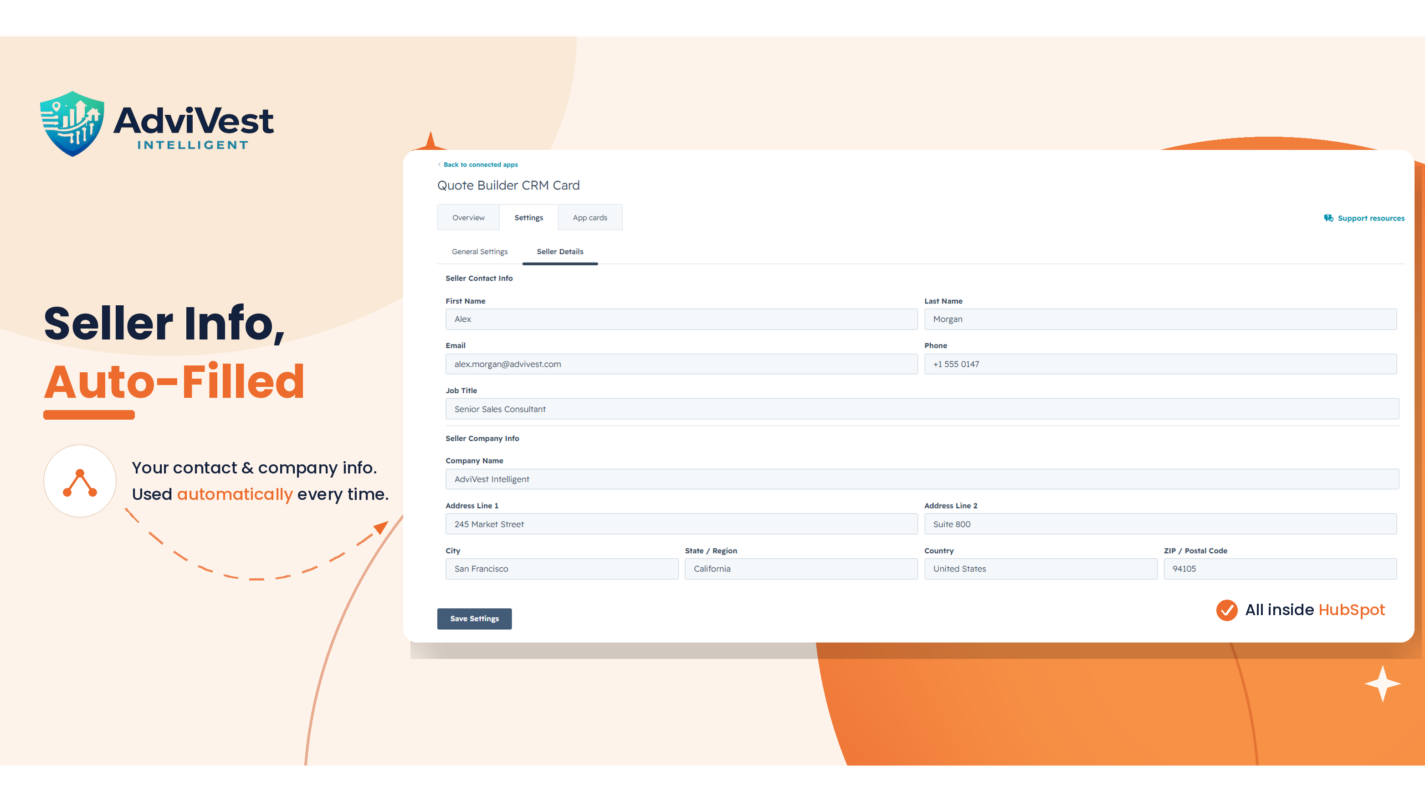
Task: Click the Quote Builder CRM Card title
Action: (508, 185)
